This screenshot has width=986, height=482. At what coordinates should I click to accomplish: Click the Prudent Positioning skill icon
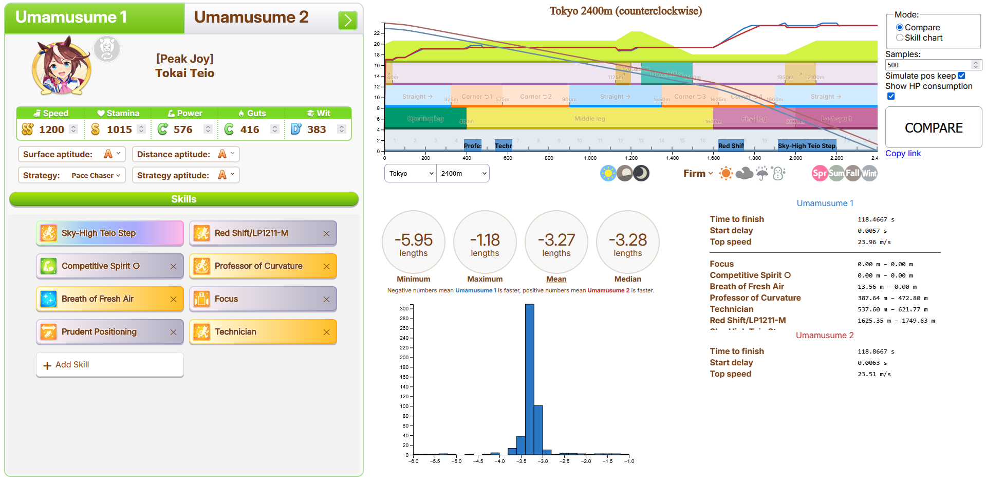click(48, 331)
